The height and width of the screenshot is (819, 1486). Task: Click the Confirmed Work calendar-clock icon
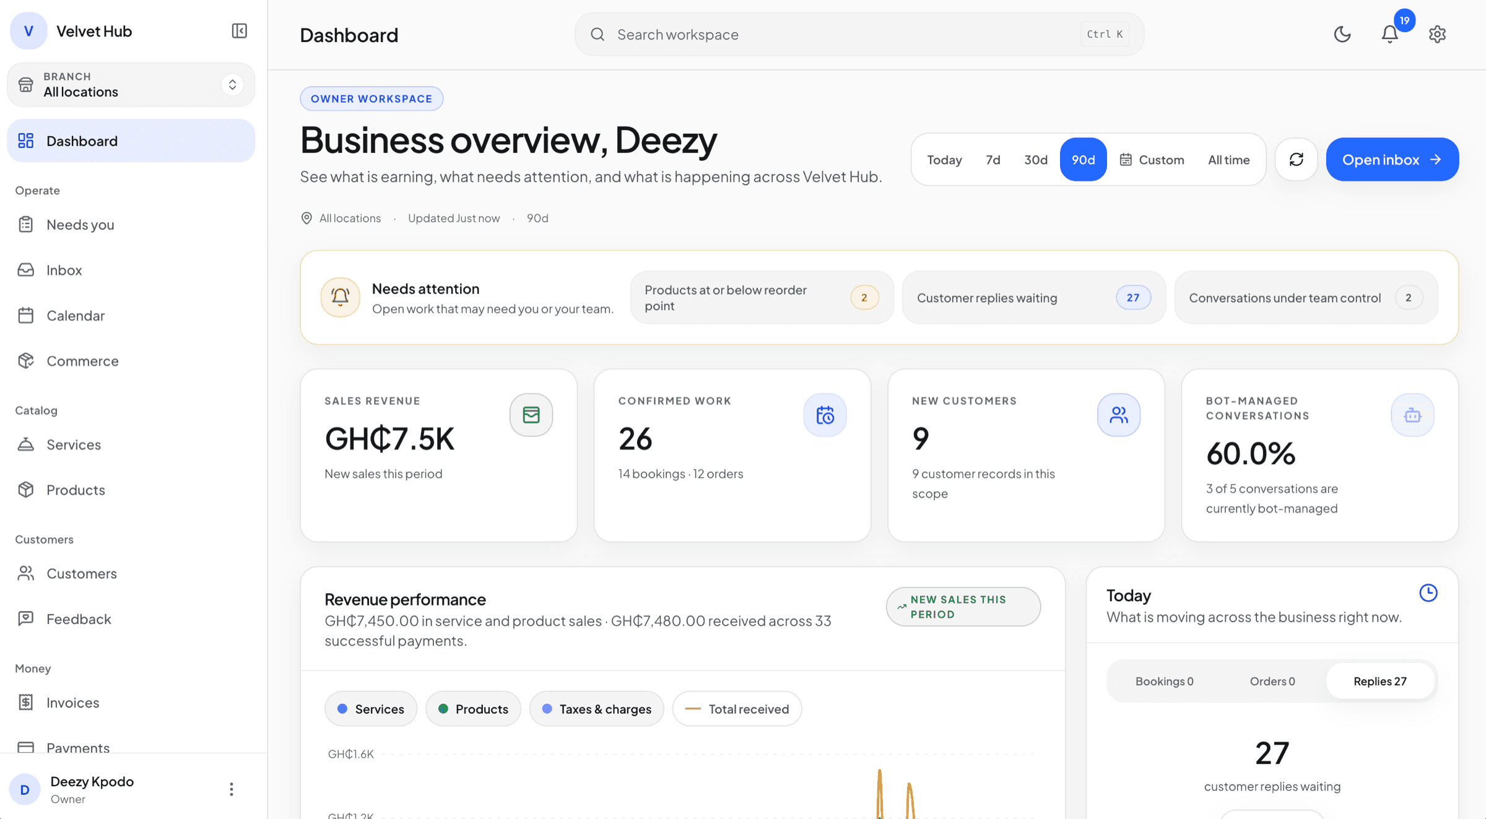[825, 415]
